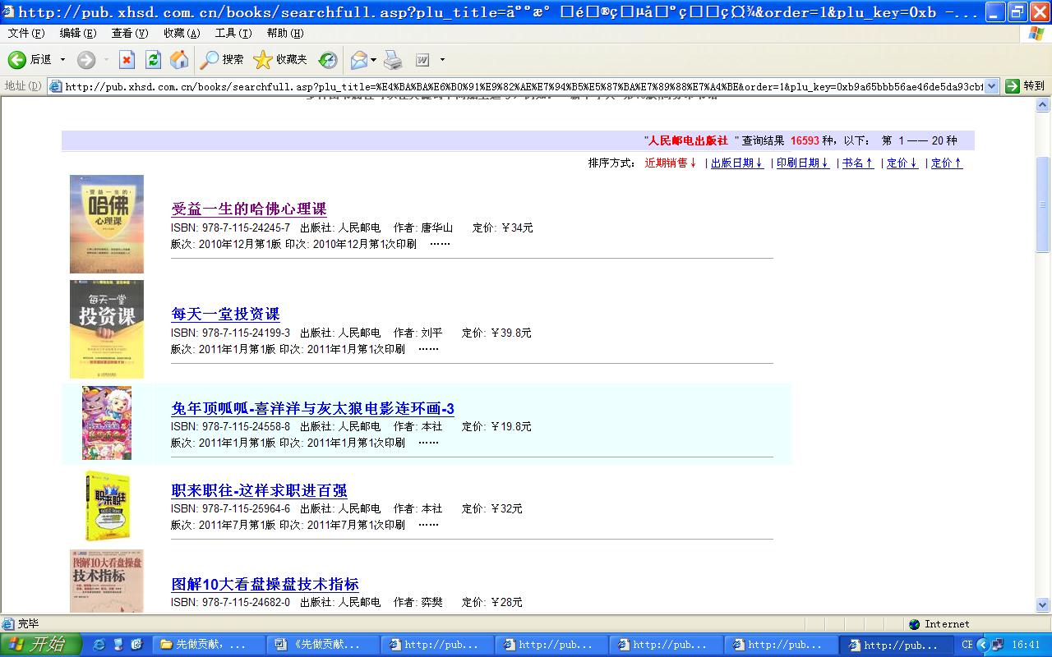The image size is (1052, 657).
Task: Click the 转到 Go button
Action: click(1025, 86)
